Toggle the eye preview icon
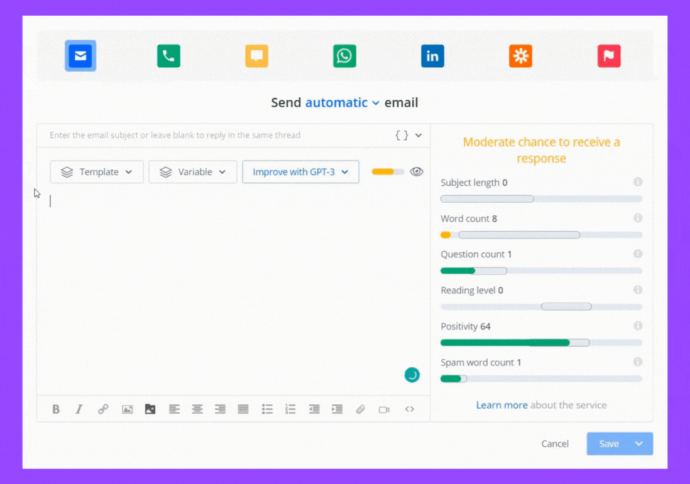This screenshot has width=690, height=484. tap(417, 171)
